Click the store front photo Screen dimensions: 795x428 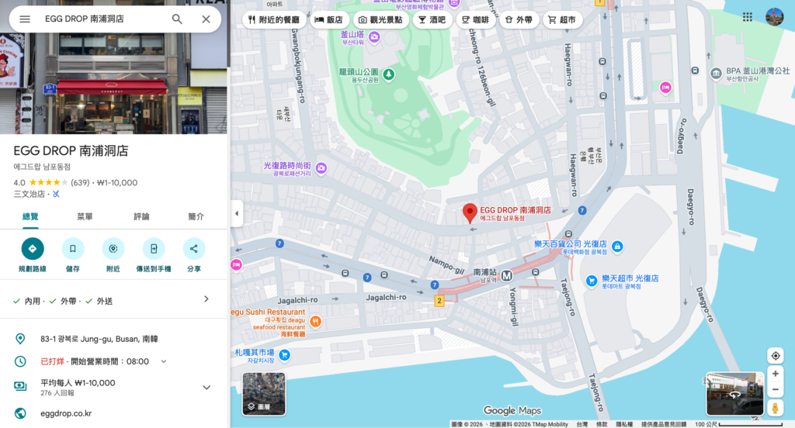[113, 84]
